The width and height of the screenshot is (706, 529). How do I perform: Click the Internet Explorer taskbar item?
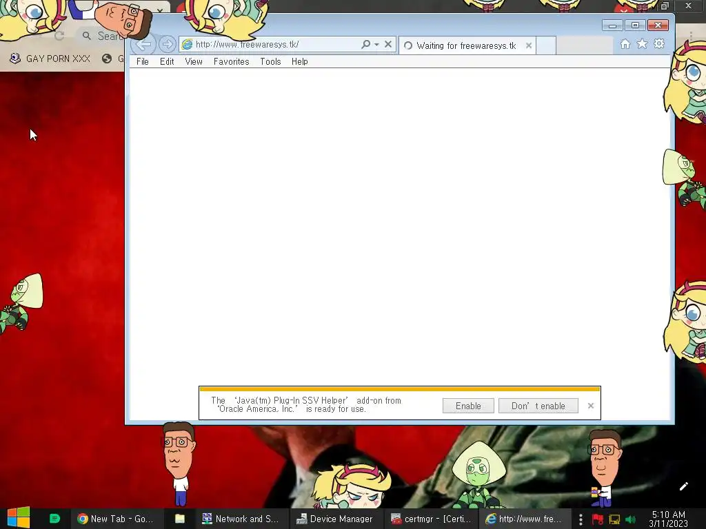coord(524,519)
